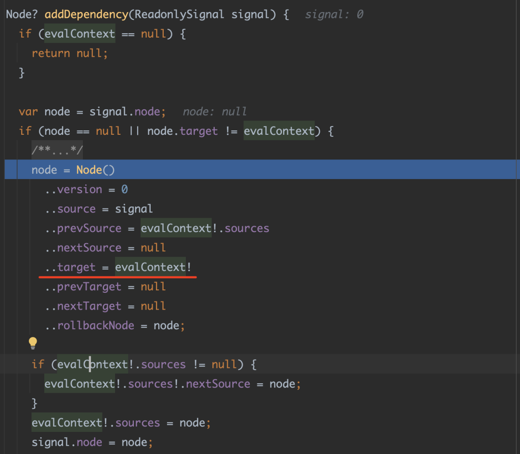520x454 pixels.
Task: Click '..nextSource = null' in the cascade
Action: (x=105, y=248)
